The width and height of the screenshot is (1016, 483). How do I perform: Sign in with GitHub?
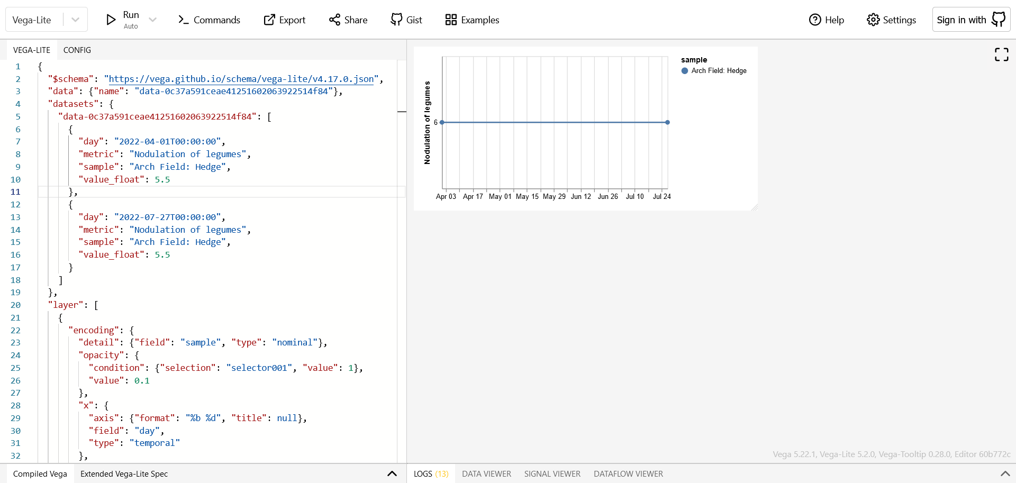pyautogui.click(x=971, y=19)
